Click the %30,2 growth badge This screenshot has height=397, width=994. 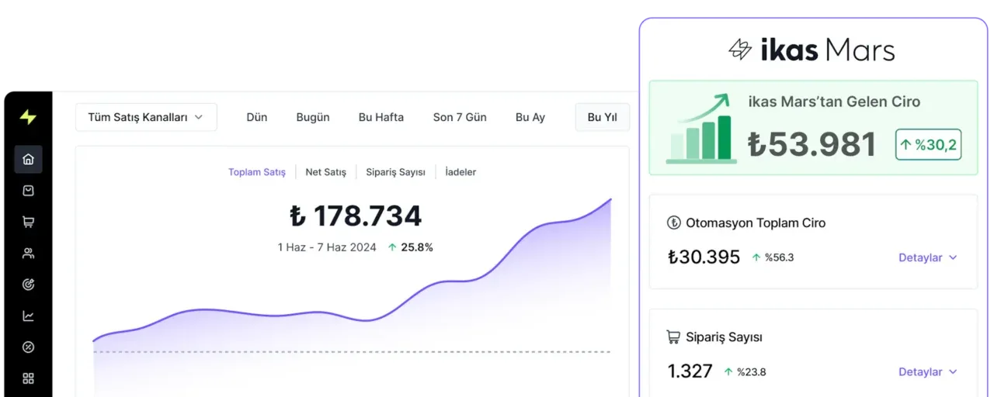coord(928,144)
